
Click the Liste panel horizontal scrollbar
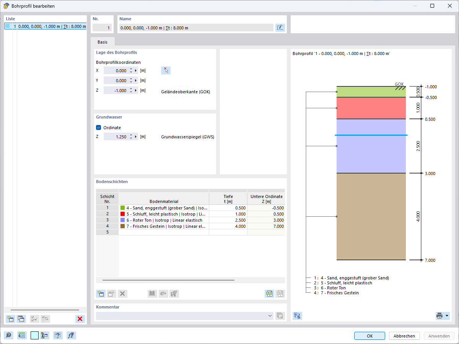pyautogui.click(x=45, y=310)
